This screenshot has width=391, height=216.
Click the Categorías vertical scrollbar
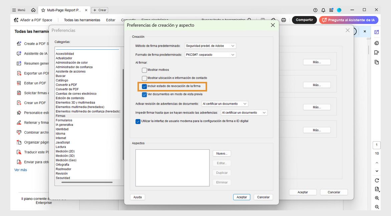pos(123,115)
